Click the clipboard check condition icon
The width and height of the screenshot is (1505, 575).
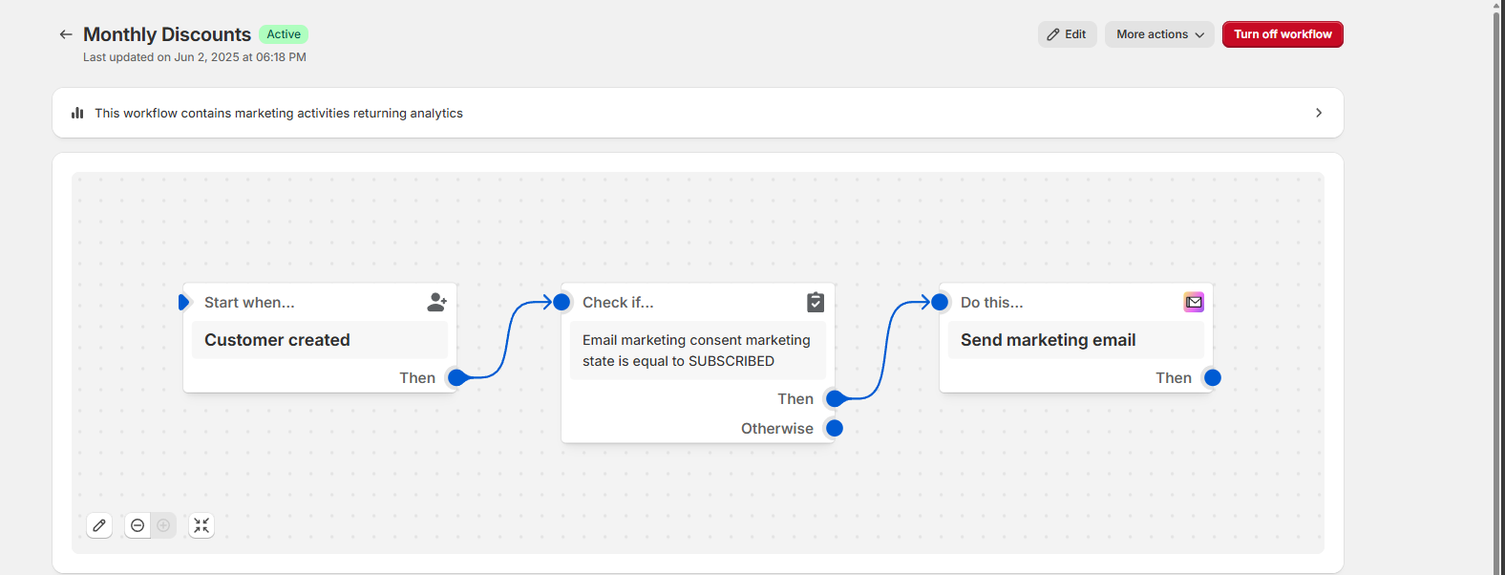click(816, 302)
